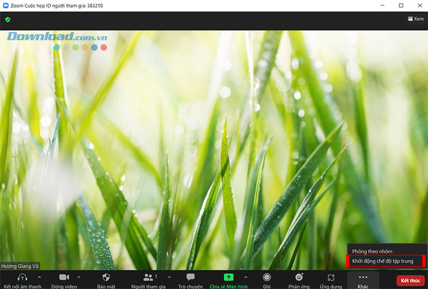Expand video options arrow beside Dừng video
This screenshot has width=428, height=289.
pos(78,277)
